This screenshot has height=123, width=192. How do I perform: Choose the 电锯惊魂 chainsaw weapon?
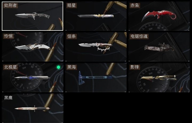(x=159, y=47)
